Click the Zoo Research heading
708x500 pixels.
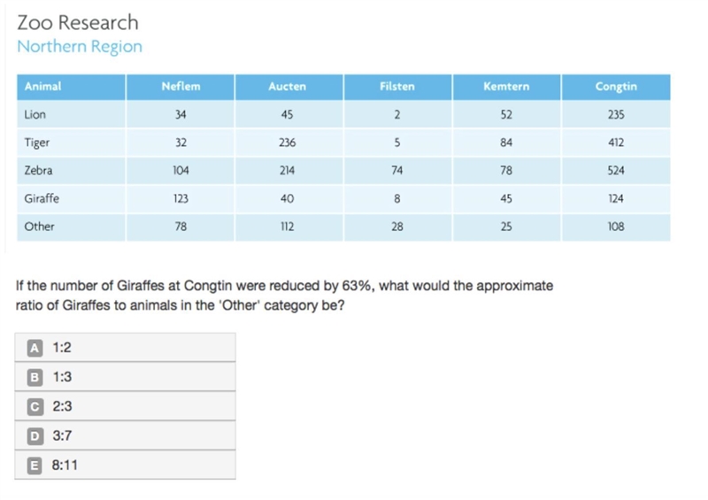(x=78, y=23)
